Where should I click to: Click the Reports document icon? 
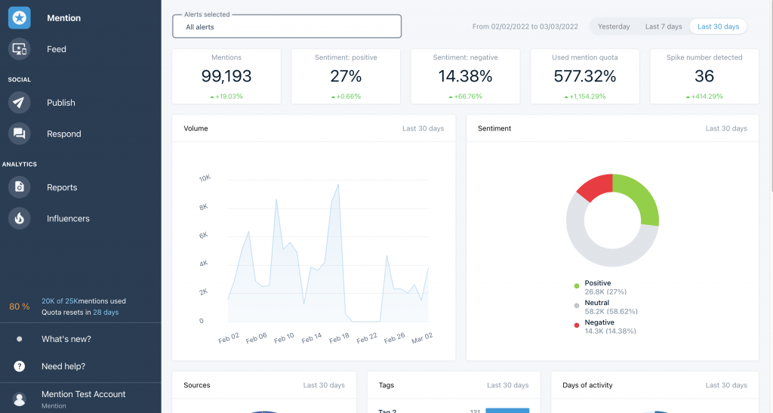19,187
